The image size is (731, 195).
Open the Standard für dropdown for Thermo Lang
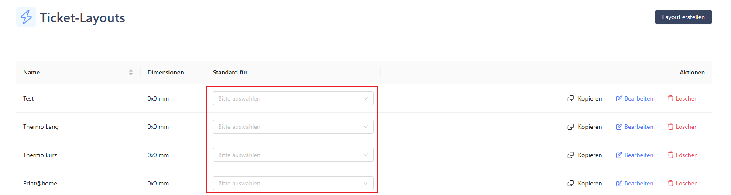click(x=293, y=127)
